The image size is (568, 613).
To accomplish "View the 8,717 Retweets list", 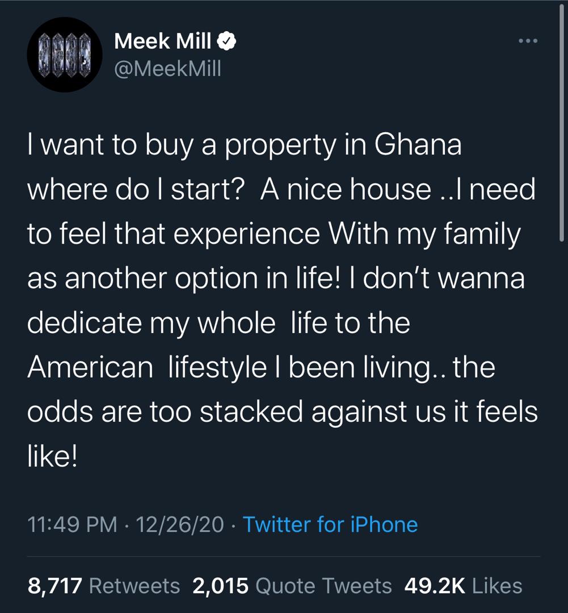I will 104,585.
